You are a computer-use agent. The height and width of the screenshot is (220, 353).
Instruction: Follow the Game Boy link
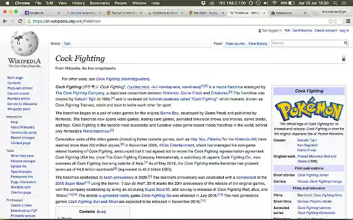[169, 113]
